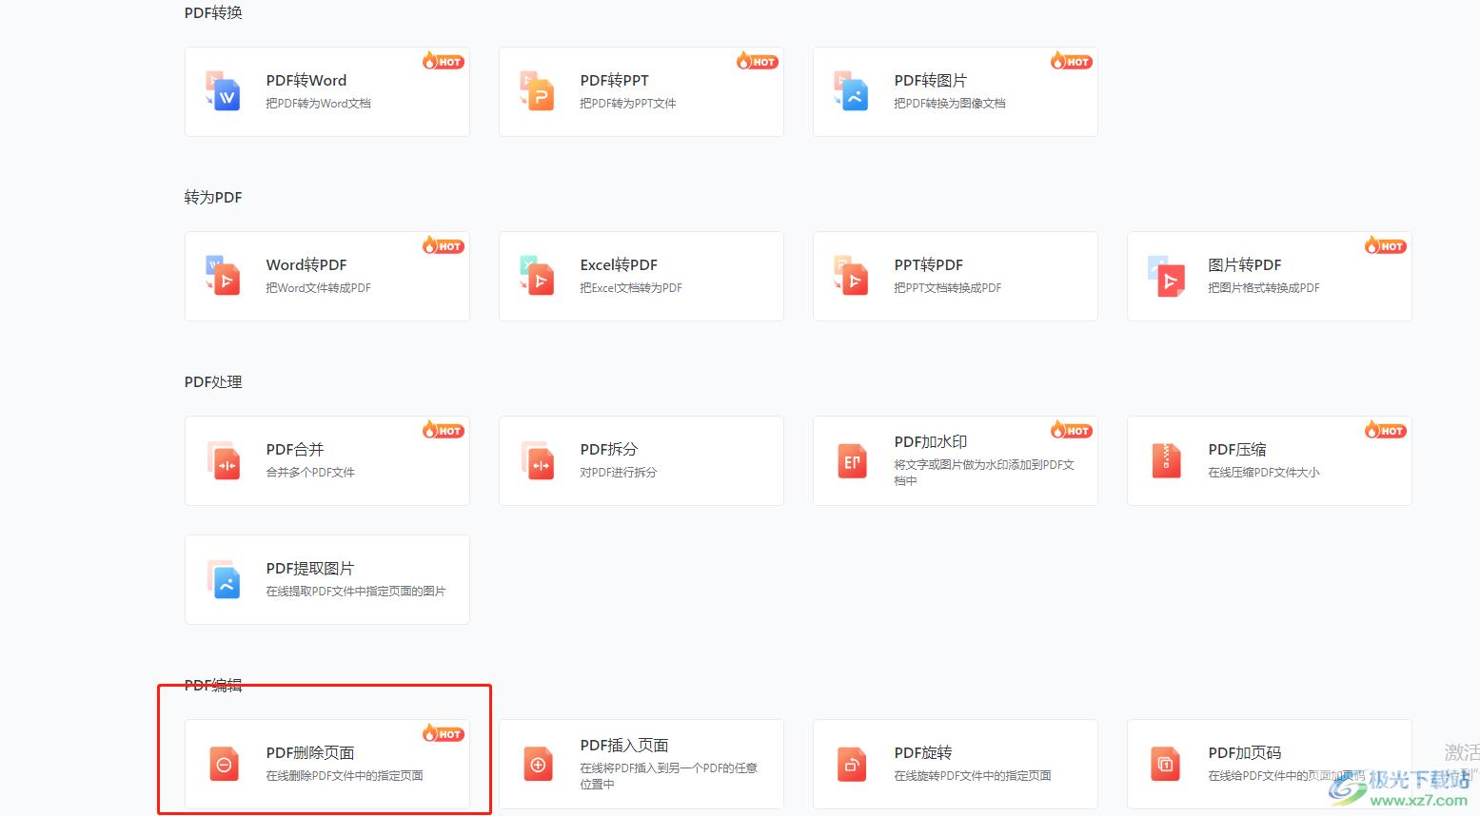Choose the PDF加页码 title
The height and width of the screenshot is (816, 1480).
[1245, 753]
